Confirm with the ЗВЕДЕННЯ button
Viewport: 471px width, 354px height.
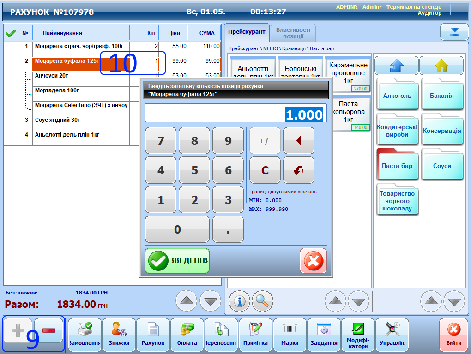click(x=177, y=261)
